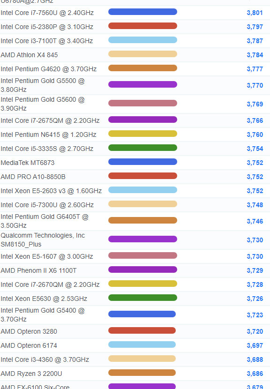
Task: Select Intel Core i5-7300U @ 2.60GHz
Action: pyautogui.click(x=47, y=205)
